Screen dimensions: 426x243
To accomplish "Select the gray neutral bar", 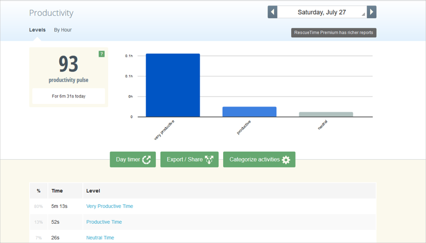I will (x=326, y=114).
